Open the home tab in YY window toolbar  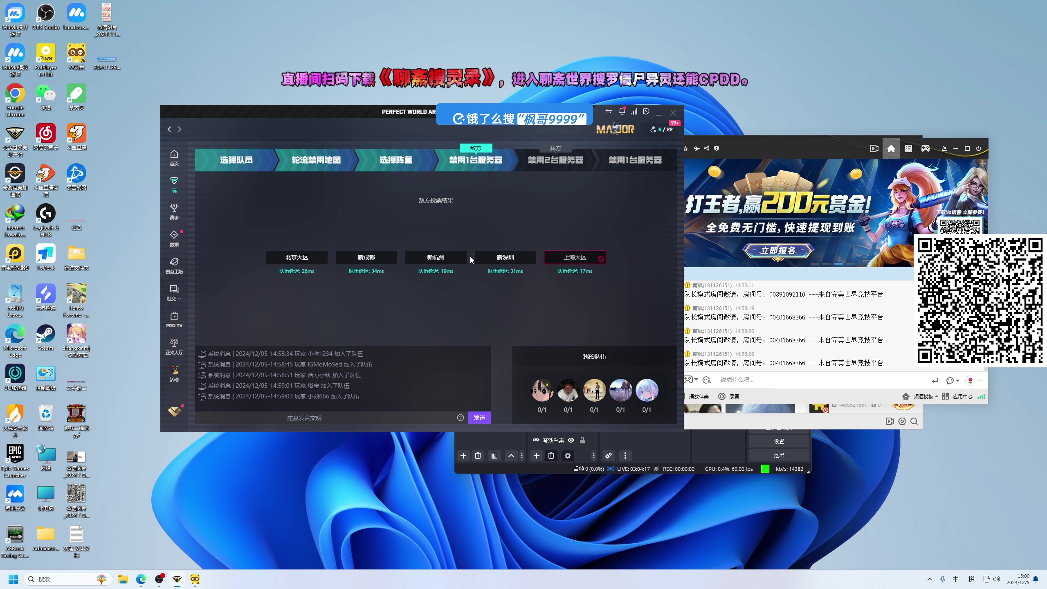click(x=891, y=148)
